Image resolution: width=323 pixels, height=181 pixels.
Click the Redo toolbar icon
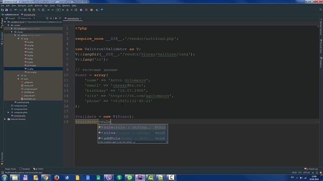pos(20,10)
